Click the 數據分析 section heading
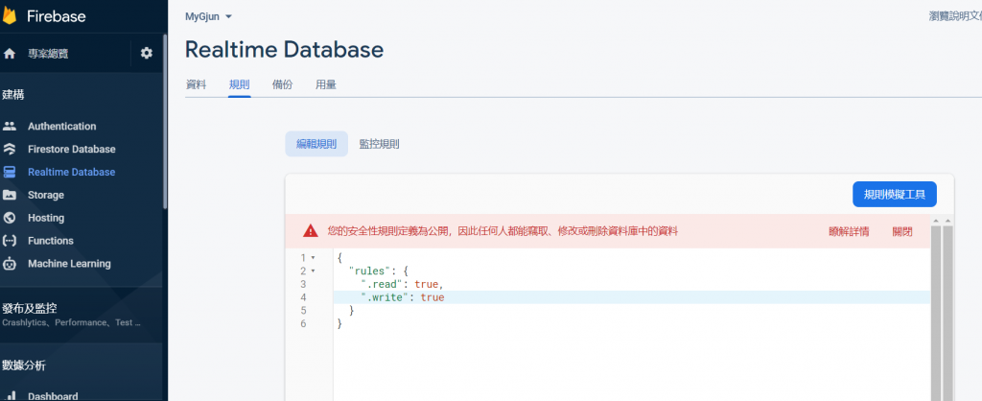Image resolution: width=982 pixels, height=401 pixels. (23, 366)
